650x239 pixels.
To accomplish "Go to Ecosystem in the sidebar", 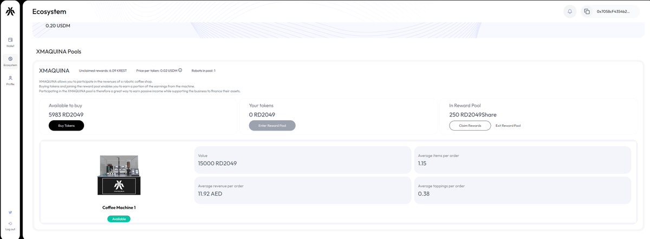I will pyautogui.click(x=10, y=61).
